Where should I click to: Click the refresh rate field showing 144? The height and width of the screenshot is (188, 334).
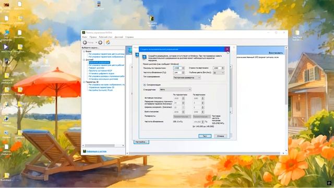(177, 73)
